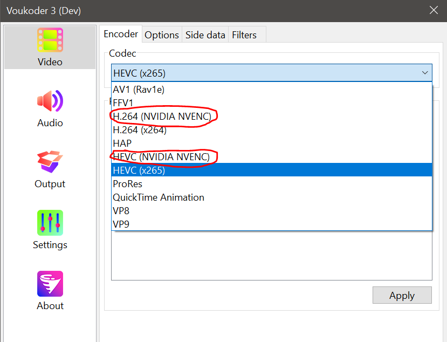
Task: Open the Video section icon
Action: click(x=50, y=40)
